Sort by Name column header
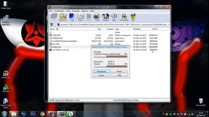 [52, 29]
